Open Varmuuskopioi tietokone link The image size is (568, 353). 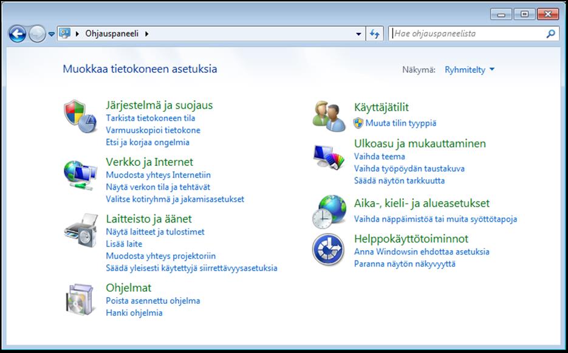pos(153,130)
